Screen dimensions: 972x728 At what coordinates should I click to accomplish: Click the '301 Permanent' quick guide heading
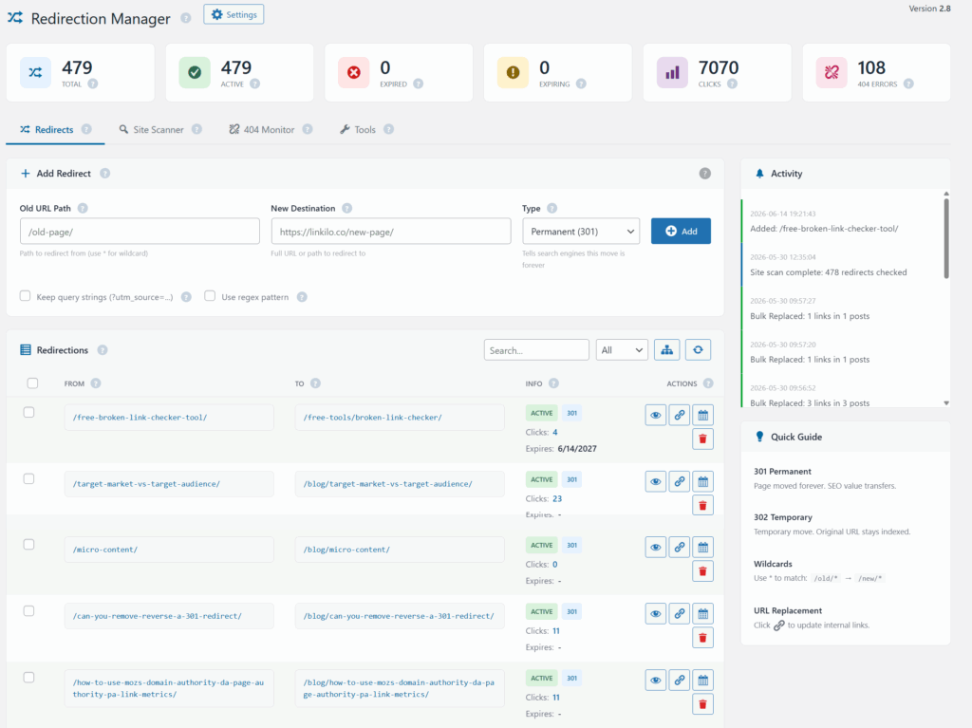click(782, 472)
